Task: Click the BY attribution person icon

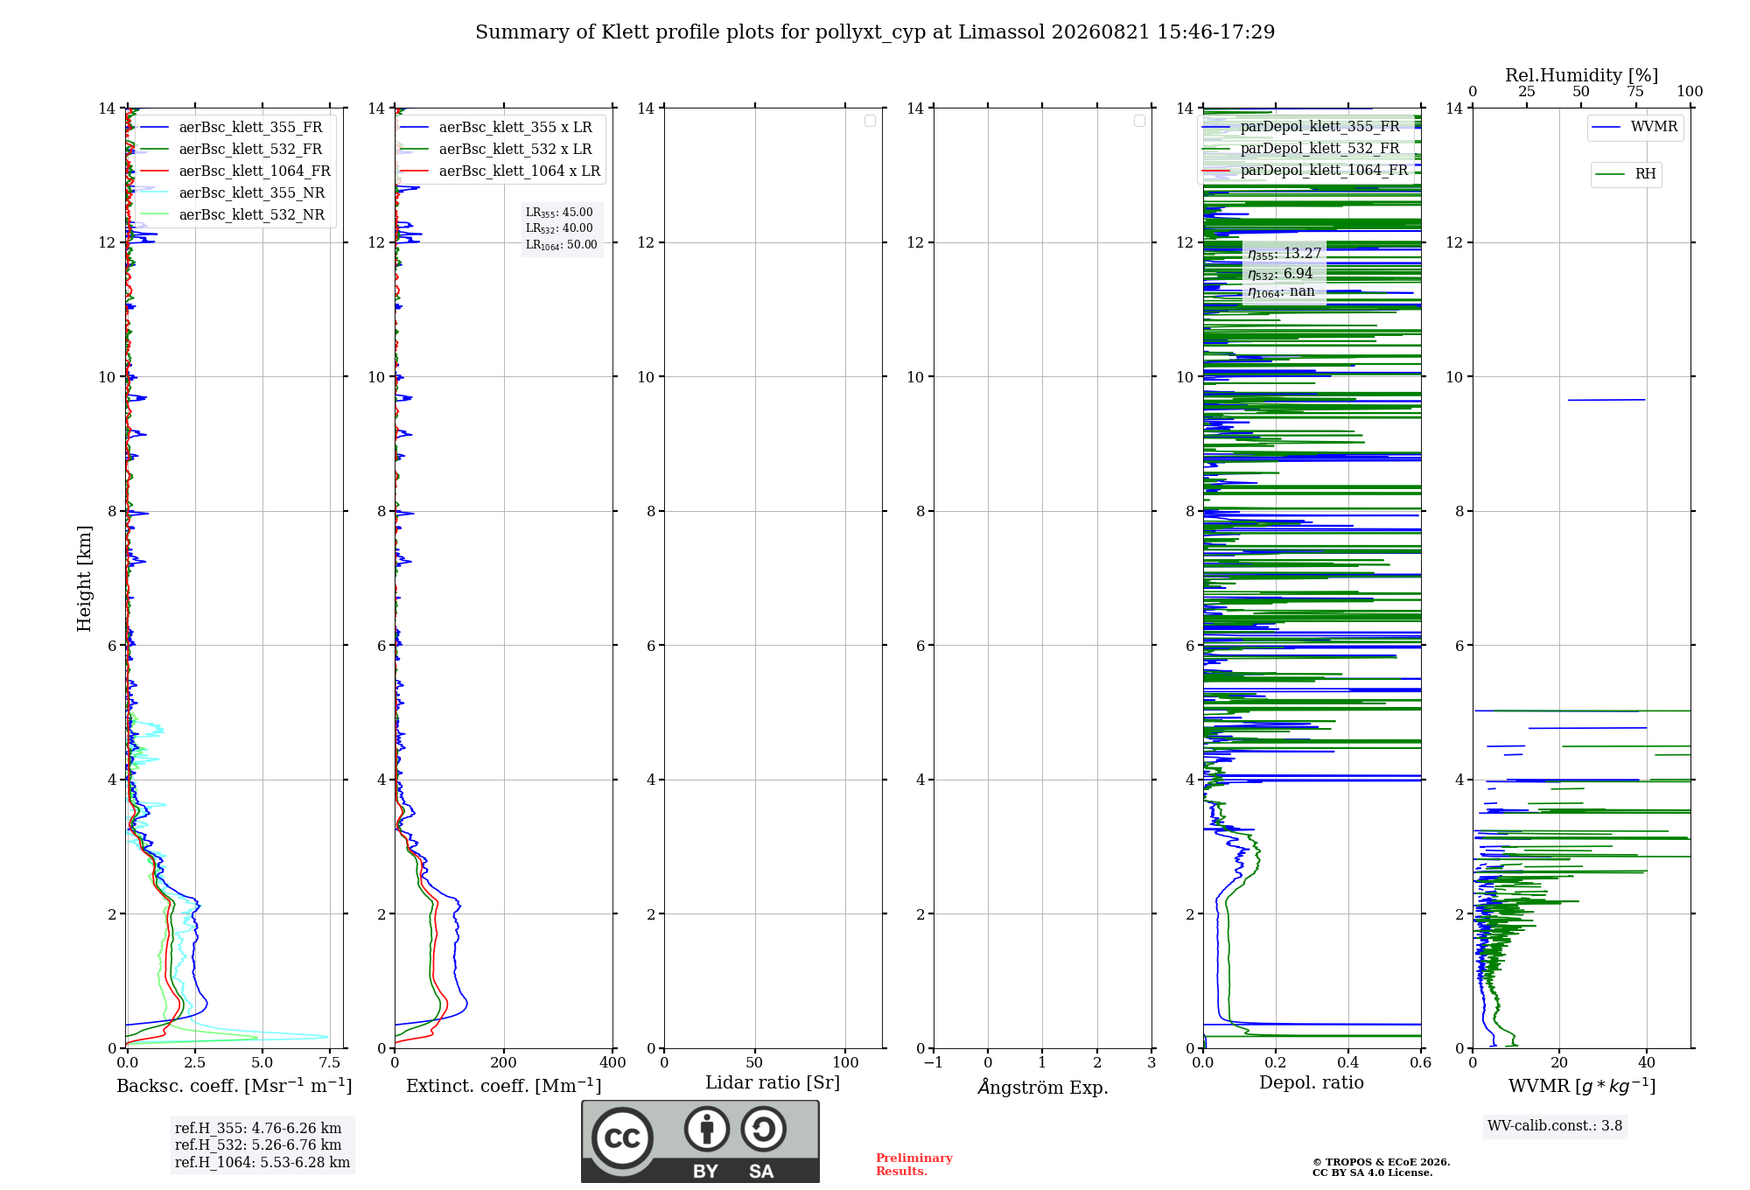Action: click(707, 1129)
